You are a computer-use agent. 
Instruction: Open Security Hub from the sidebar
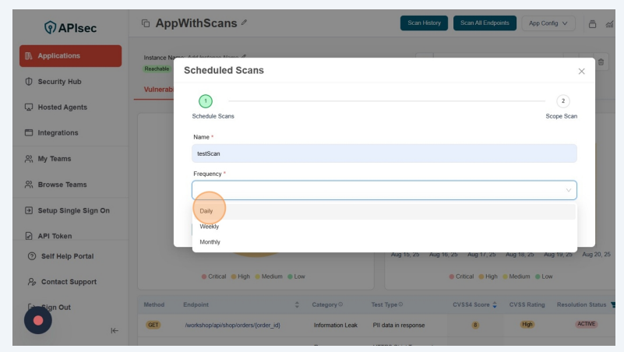(59, 82)
